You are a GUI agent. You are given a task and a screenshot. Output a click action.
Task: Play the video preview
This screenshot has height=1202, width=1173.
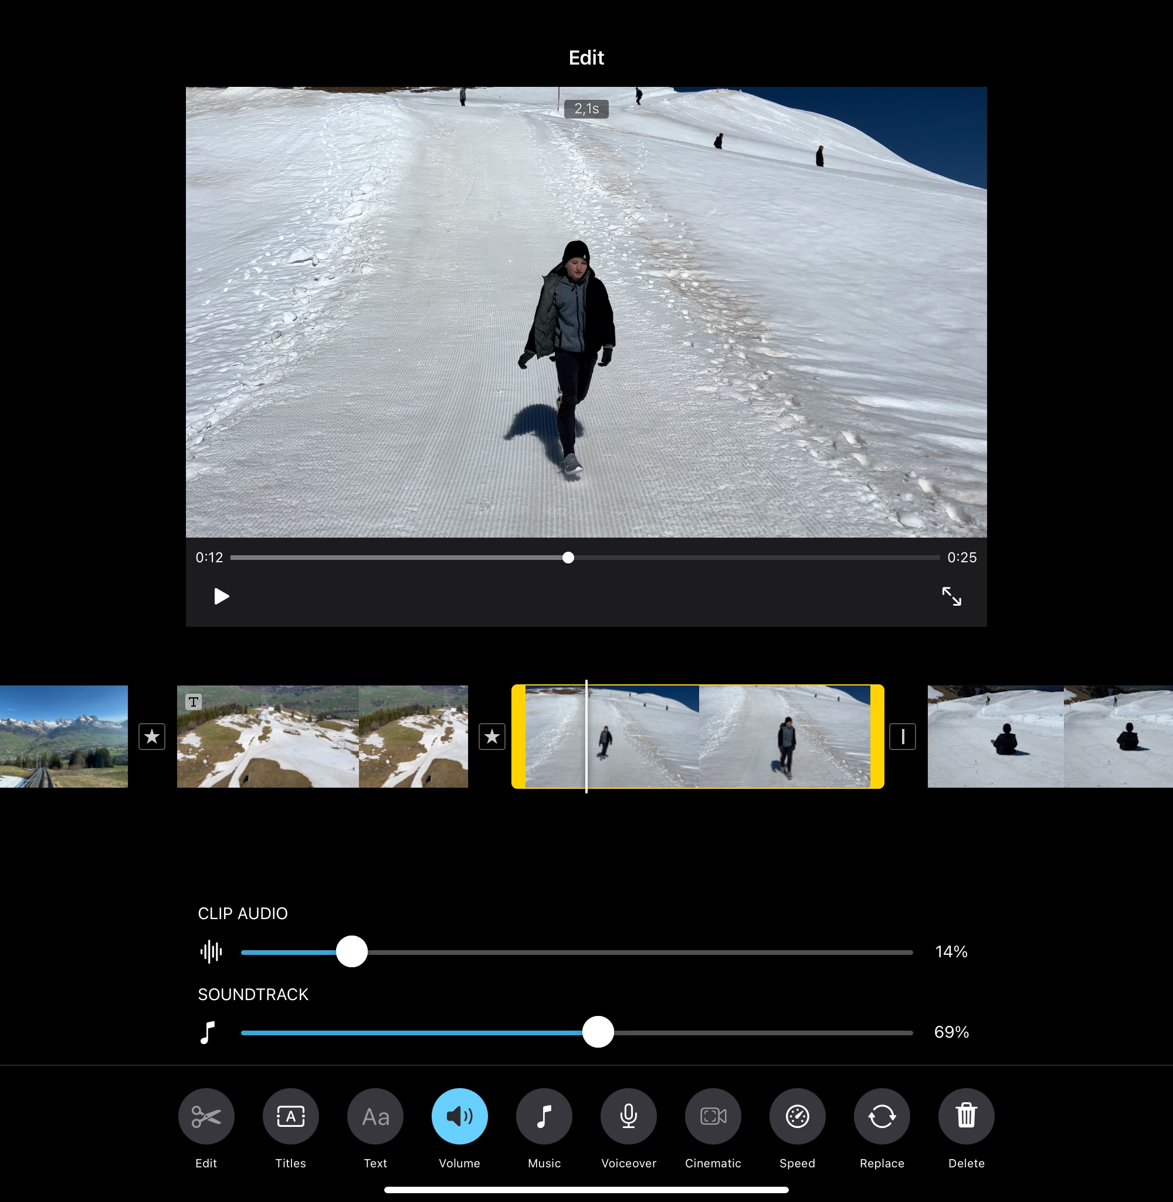tap(221, 596)
